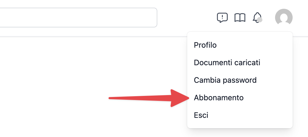
Task: Change password using Cambia password entry
Action: pos(225,80)
